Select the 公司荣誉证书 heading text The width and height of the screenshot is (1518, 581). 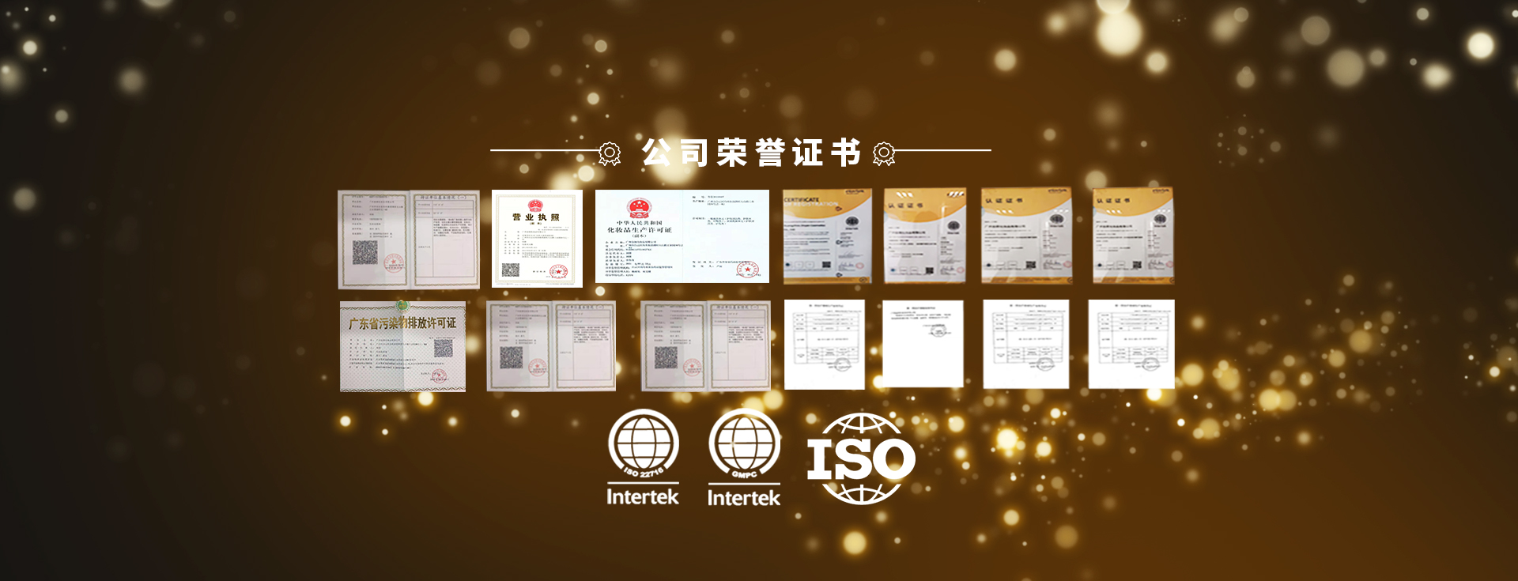pyautogui.click(x=750, y=153)
